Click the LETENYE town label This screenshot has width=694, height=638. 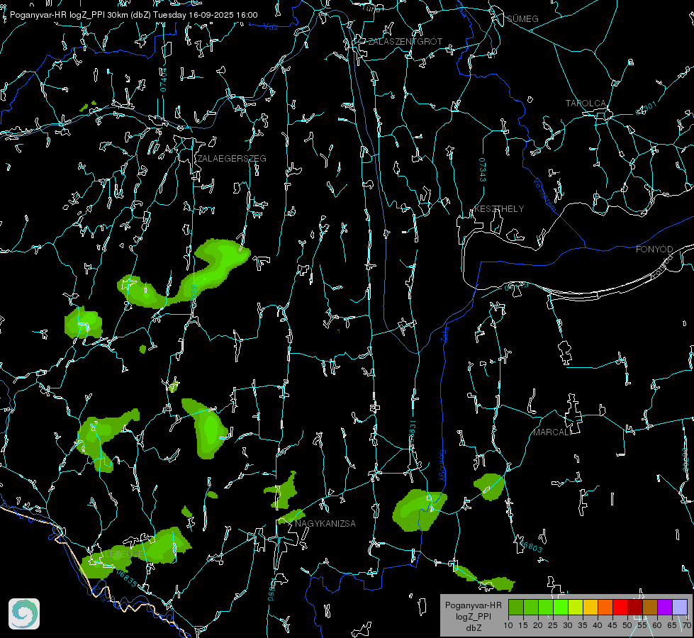point(124,554)
